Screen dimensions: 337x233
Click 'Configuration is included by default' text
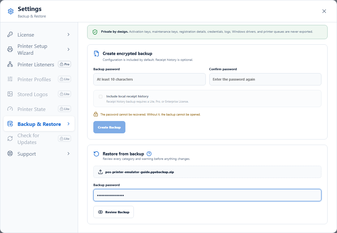coord(148,60)
